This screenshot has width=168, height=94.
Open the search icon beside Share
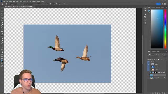[162, 4]
